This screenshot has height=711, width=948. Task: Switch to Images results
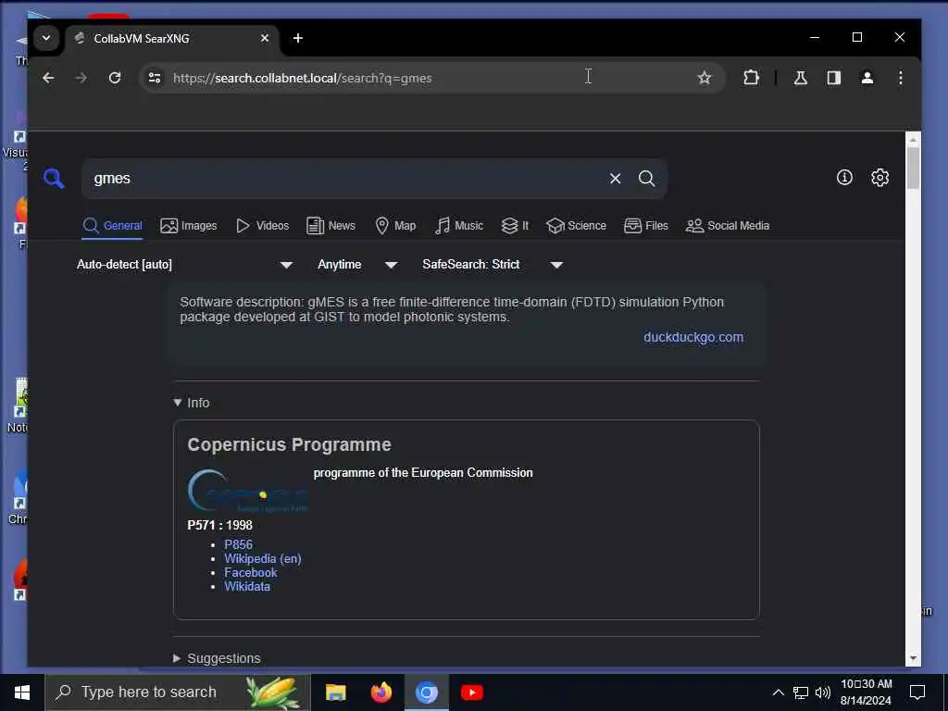(x=189, y=226)
